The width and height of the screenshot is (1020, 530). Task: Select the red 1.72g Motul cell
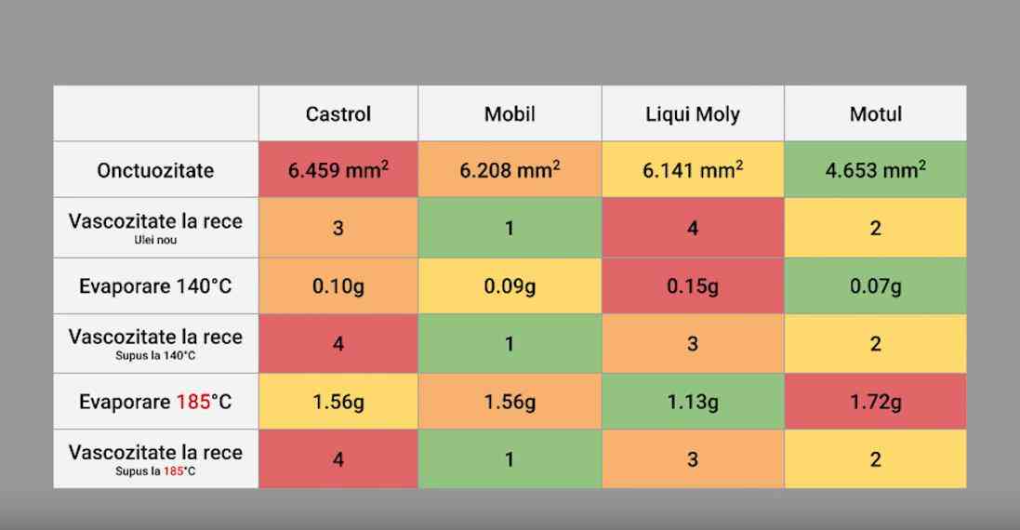pos(875,402)
